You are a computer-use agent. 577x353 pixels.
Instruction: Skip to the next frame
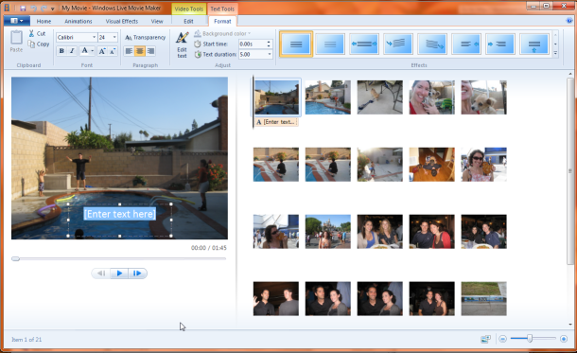[x=137, y=274]
